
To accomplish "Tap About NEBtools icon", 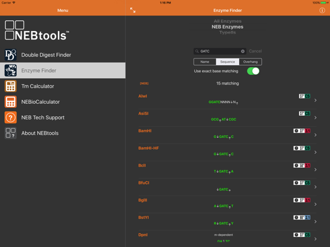I will 11,133.
